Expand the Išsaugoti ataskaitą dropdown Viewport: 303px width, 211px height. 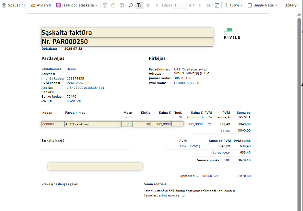point(77,5)
